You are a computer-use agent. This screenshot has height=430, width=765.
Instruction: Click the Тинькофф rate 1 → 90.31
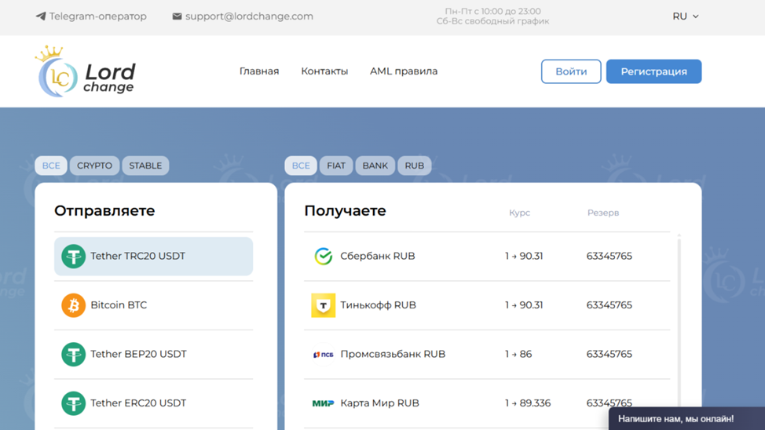click(524, 305)
